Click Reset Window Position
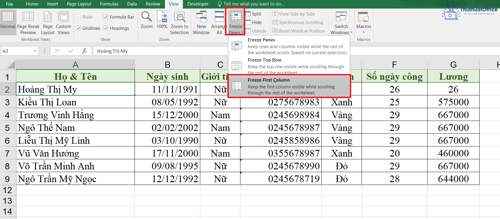500x219 pixels. 299,31
